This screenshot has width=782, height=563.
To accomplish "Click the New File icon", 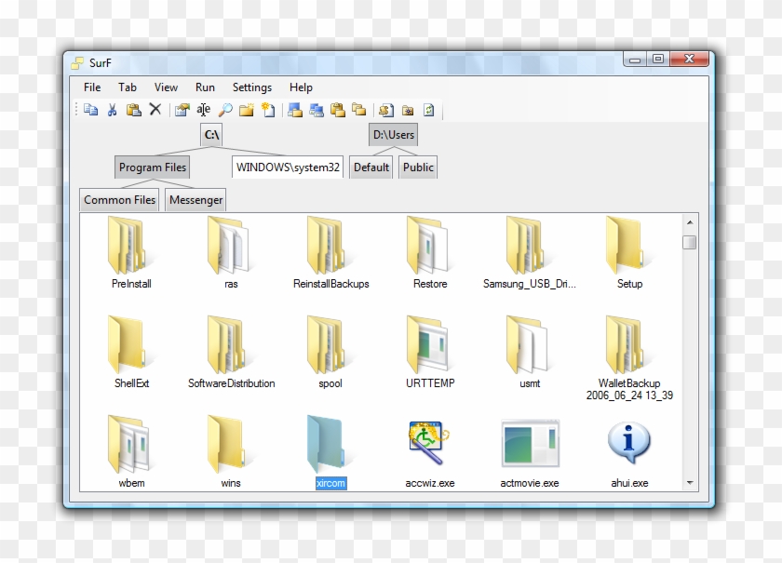I will coord(268,110).
